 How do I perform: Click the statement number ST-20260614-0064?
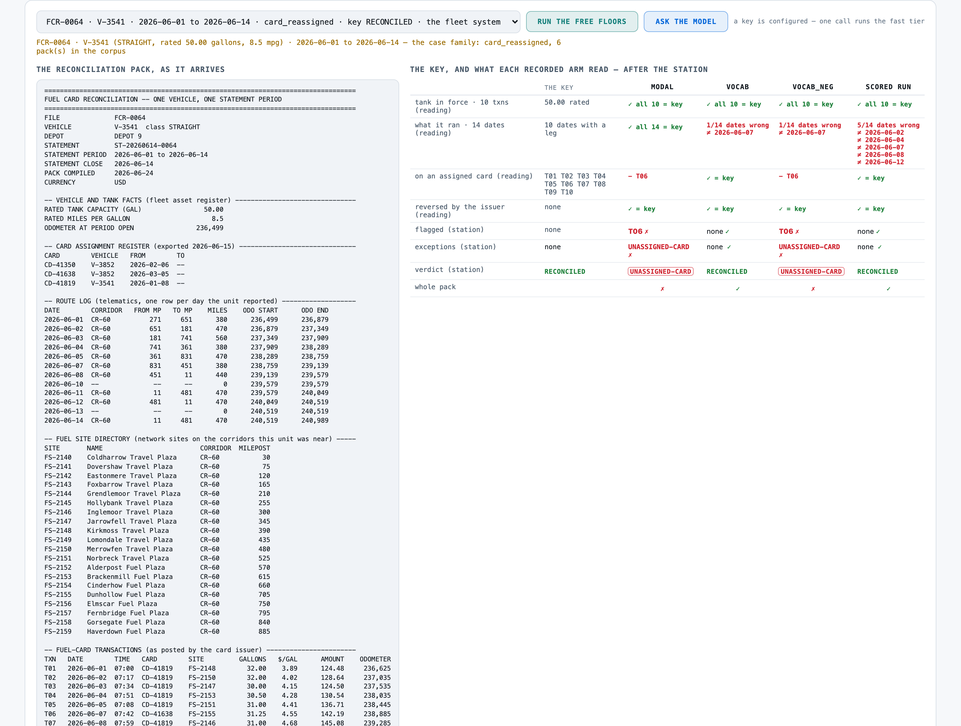click(146, 146)
